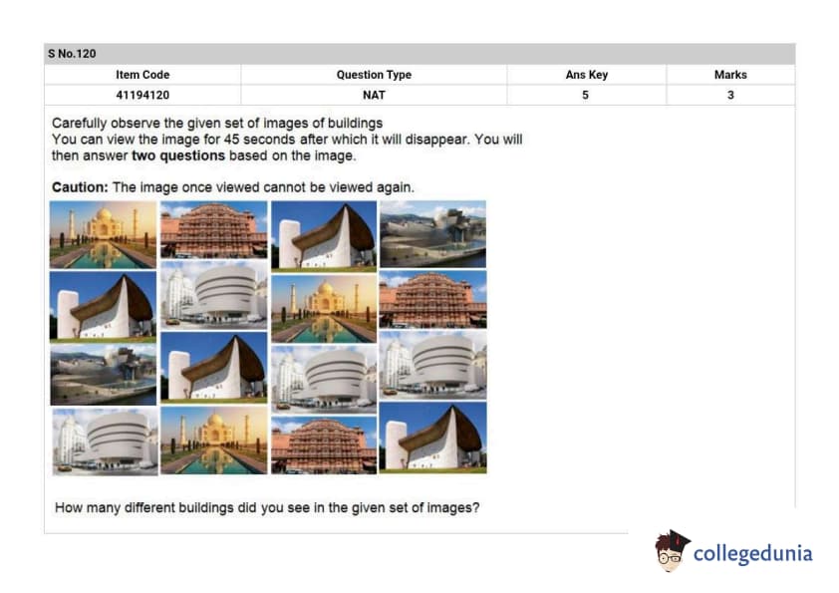The width and height of the screenshot is (839, 593).
Task: Click the collegedunia brand name text
Action: [752, 553]
